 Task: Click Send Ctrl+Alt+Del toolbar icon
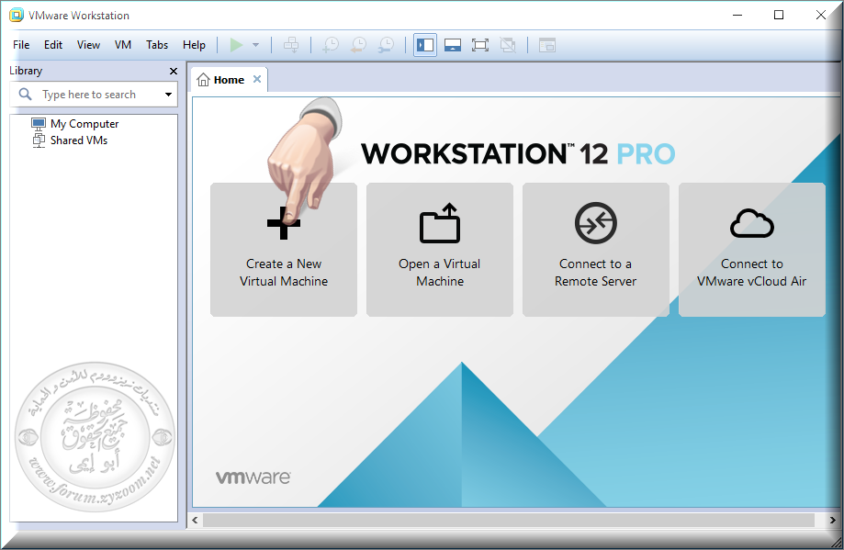pyautogui.click(x=291, y=45)
